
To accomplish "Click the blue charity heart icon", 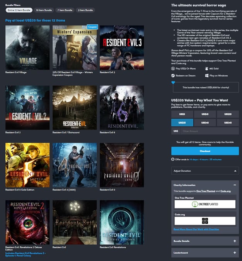I will pyautogui.click(x=173, y=82).
